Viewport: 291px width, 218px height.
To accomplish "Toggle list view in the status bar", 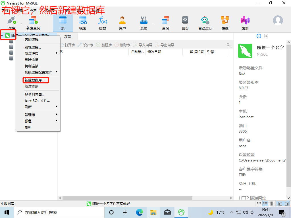I will [x=266, y=204].
